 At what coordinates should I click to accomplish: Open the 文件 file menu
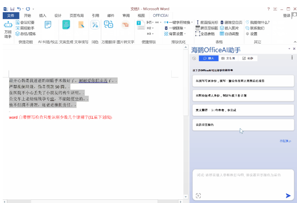11,15
